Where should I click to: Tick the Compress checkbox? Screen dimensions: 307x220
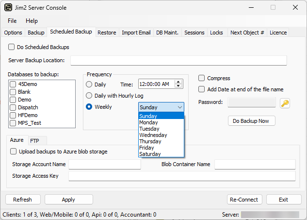click(x=202, y=78)
